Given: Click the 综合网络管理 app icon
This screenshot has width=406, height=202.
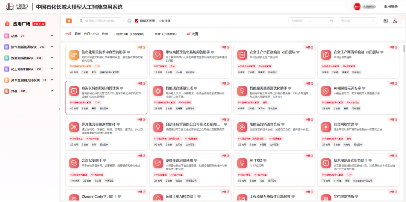Looking at the screenshot, I should [326, 127].
